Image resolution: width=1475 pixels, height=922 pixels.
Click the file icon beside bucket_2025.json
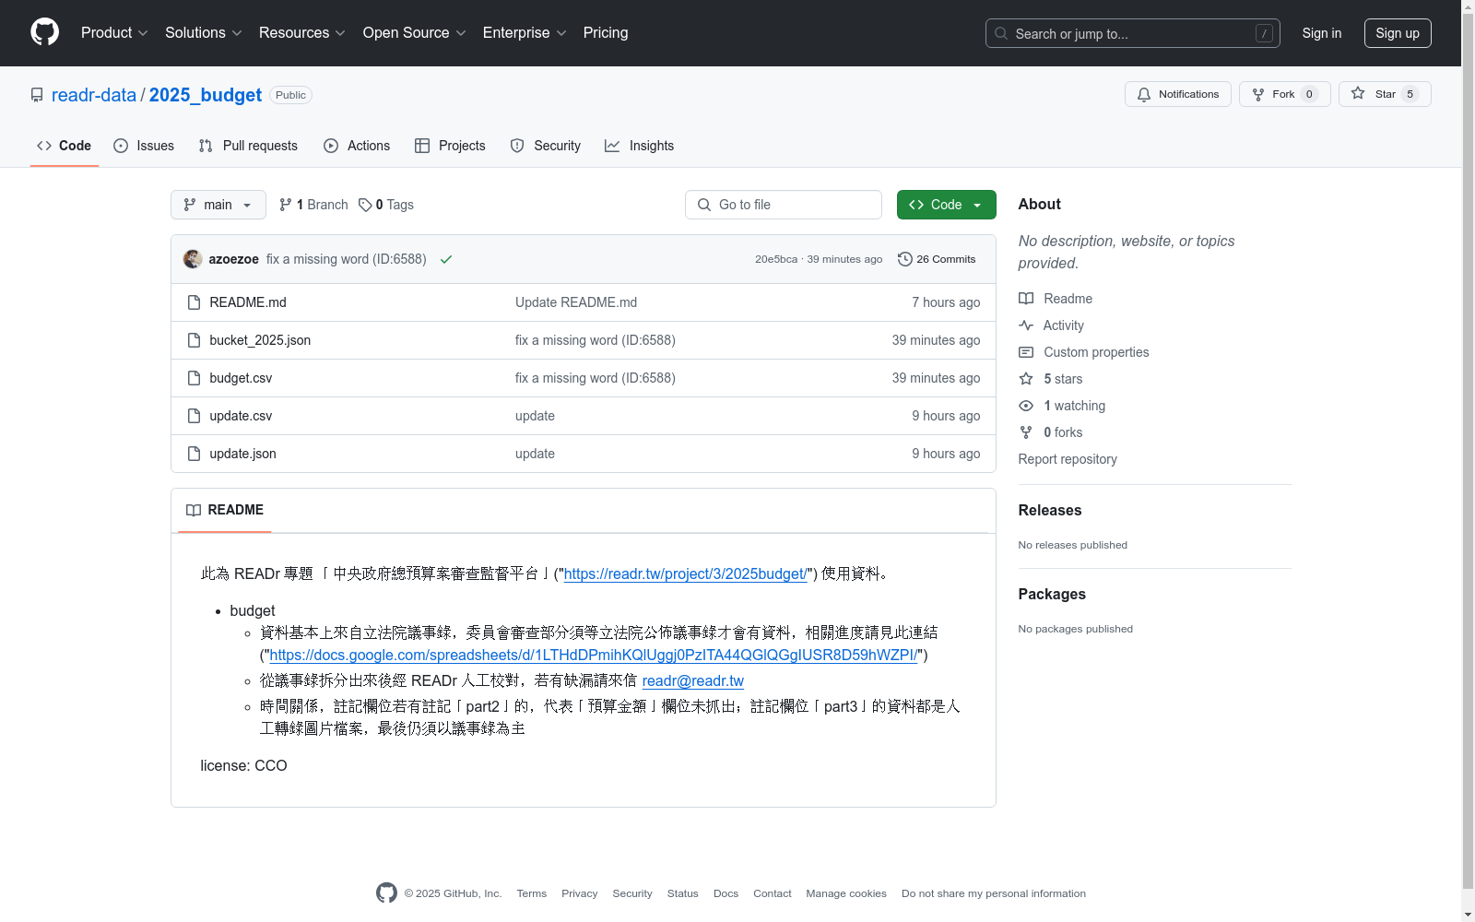194,340
